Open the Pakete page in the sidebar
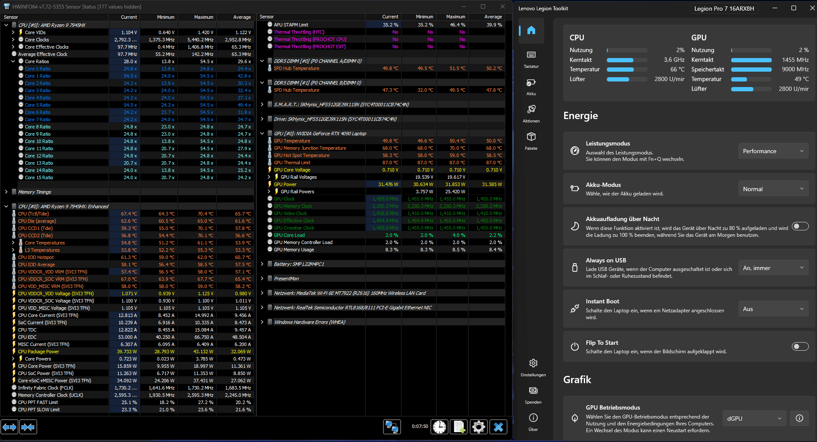 [531, 141]
